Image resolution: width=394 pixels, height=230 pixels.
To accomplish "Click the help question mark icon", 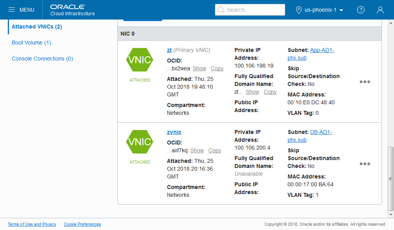I will (x=361, y=10).
